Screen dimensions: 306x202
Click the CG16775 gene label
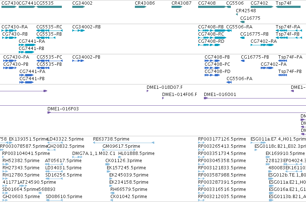[250, 18]
